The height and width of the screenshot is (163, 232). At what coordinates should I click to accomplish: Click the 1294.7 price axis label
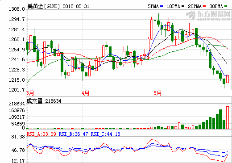click(x=17, y=19)
